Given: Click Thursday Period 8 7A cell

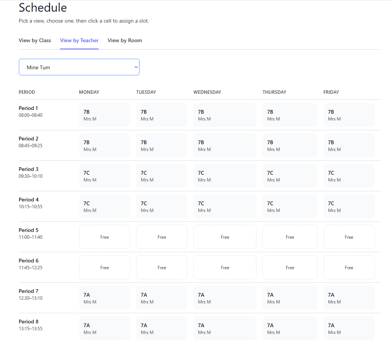Looking at the screenshot, I should [290, 328].
